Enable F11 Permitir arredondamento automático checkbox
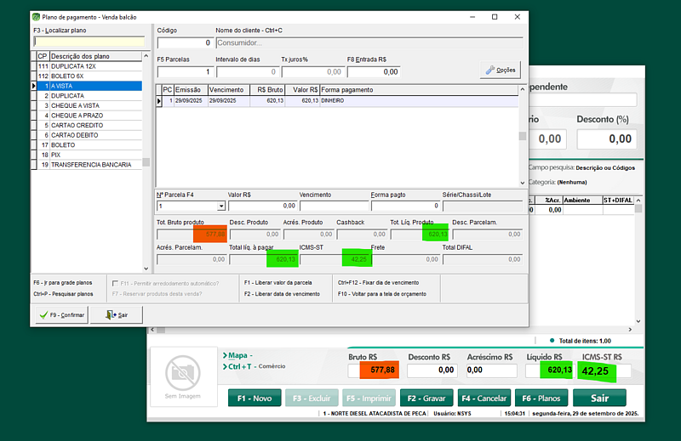The image size is (681, 441). click(116, 282)
